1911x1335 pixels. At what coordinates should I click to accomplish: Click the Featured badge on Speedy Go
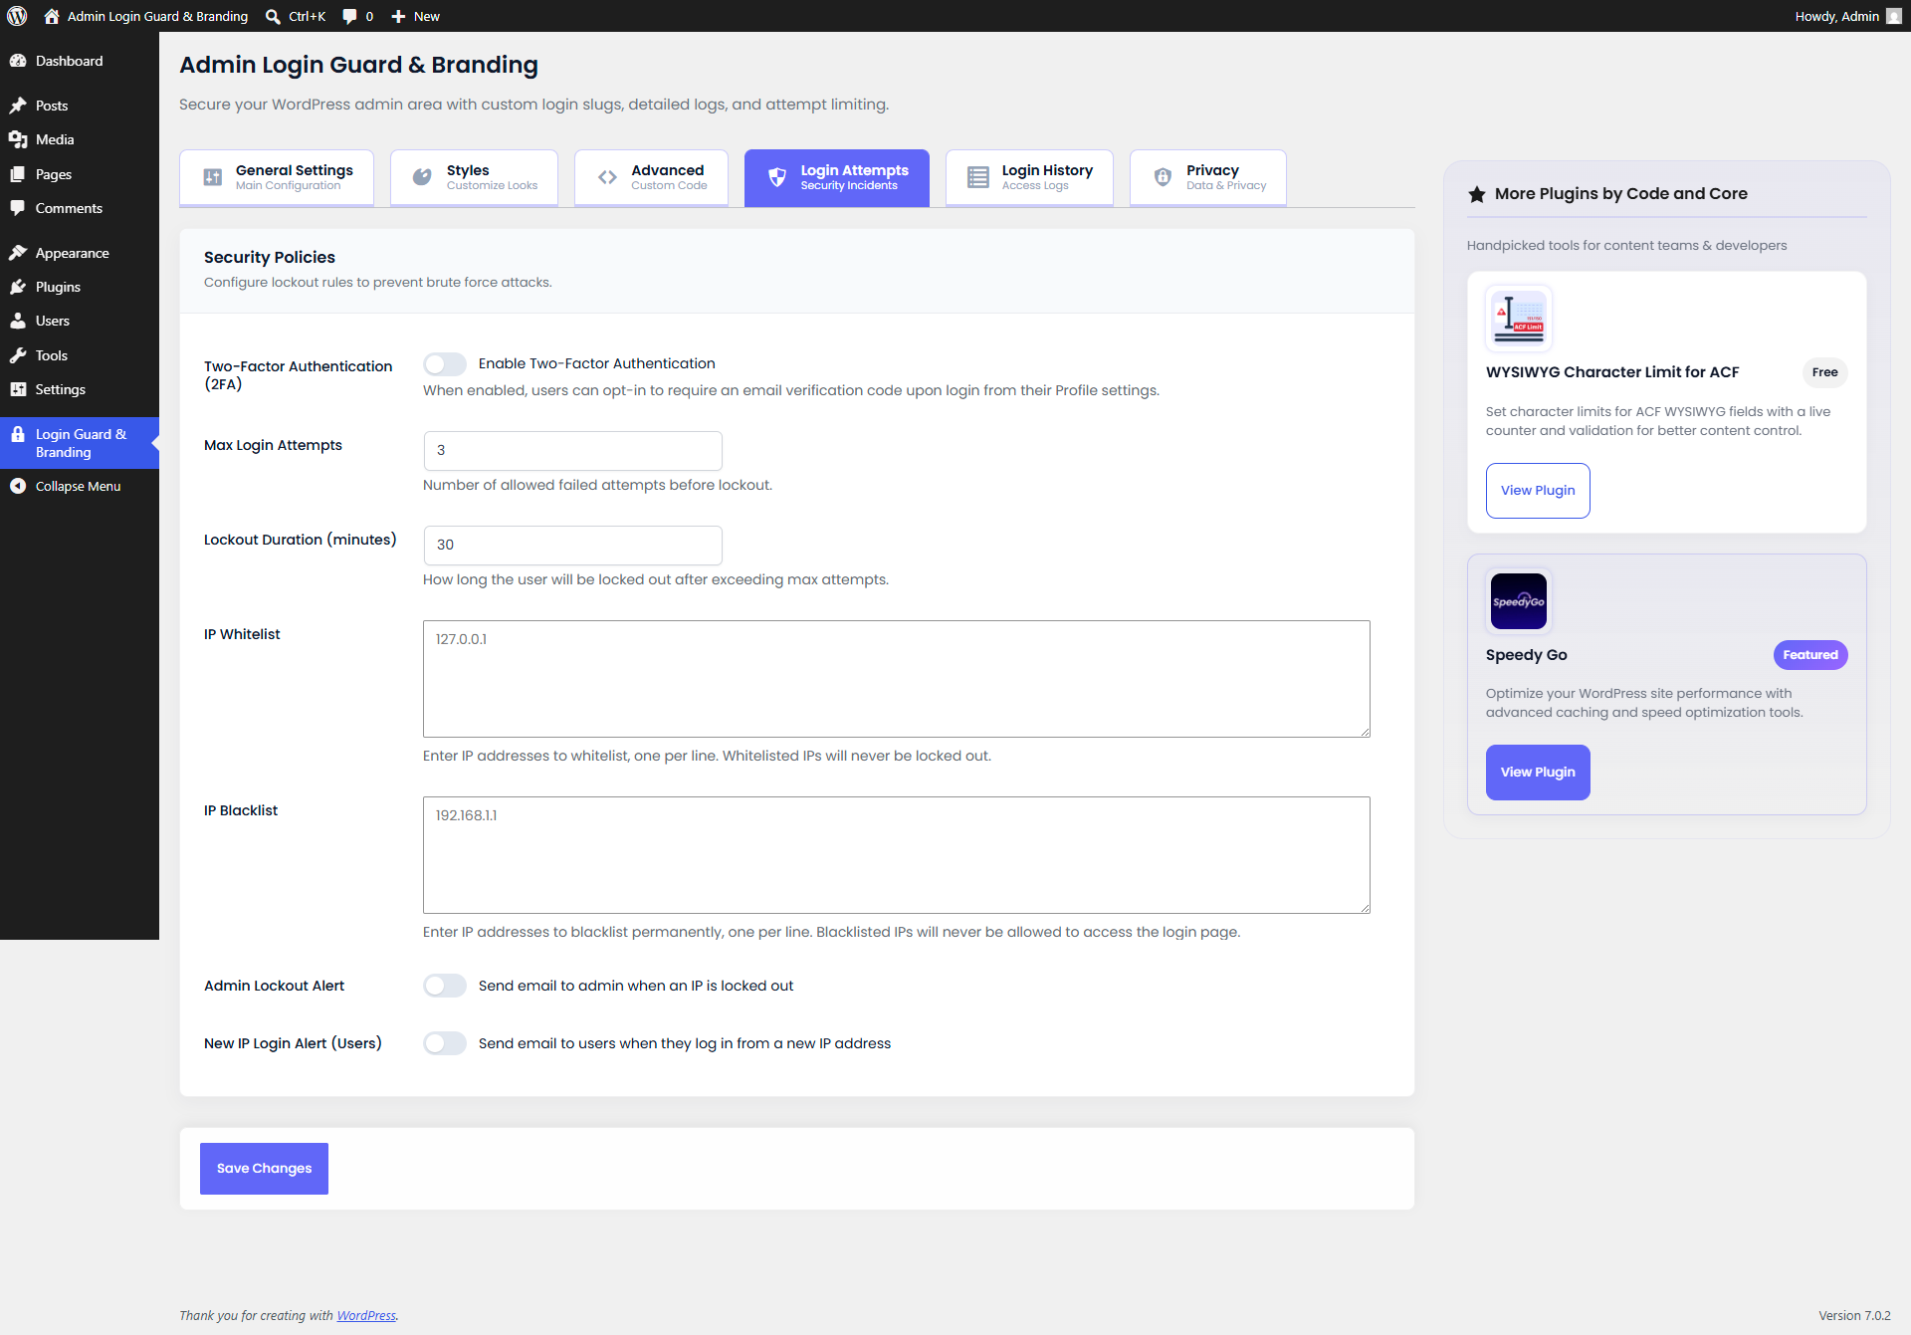1810,655
